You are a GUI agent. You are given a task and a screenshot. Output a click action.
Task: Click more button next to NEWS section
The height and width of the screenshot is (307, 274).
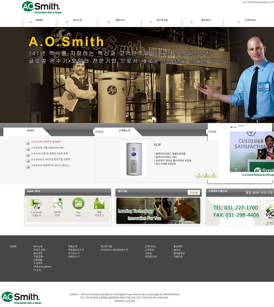pyautogui.click(x=99, y=132)
